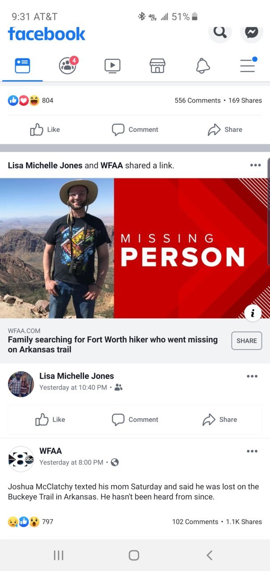Expand three-dot menu beside Lisa Michelle Jones
The image size is (270, 571).
point(252,376)
